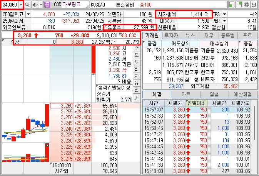This screenshot has width=259, height=176.
Task: Select the 예상체결 tab
Action: click(x=243, y=95)
